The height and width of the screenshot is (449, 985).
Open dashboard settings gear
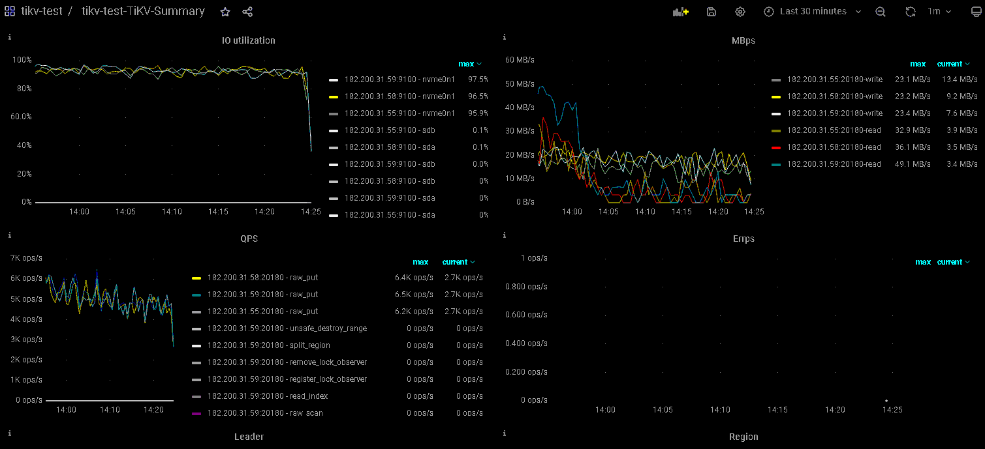(740, 12)
